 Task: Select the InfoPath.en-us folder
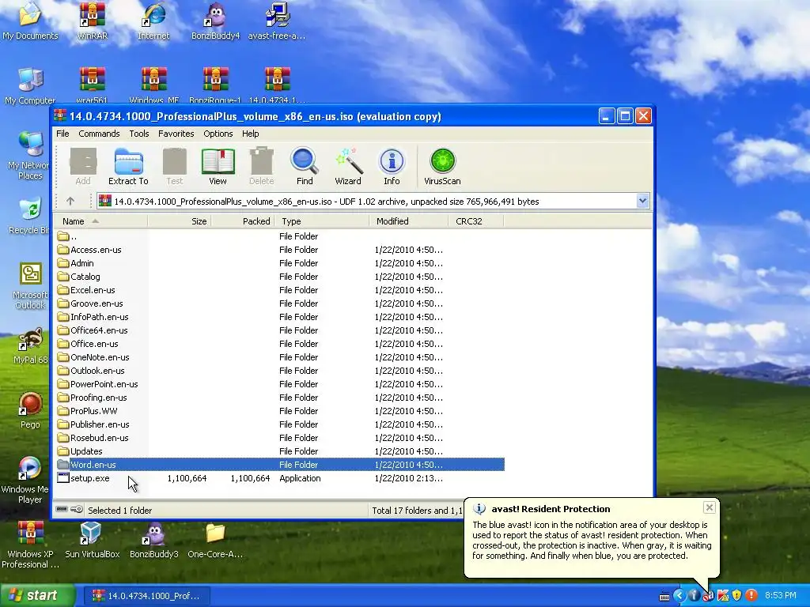point(279,317)
